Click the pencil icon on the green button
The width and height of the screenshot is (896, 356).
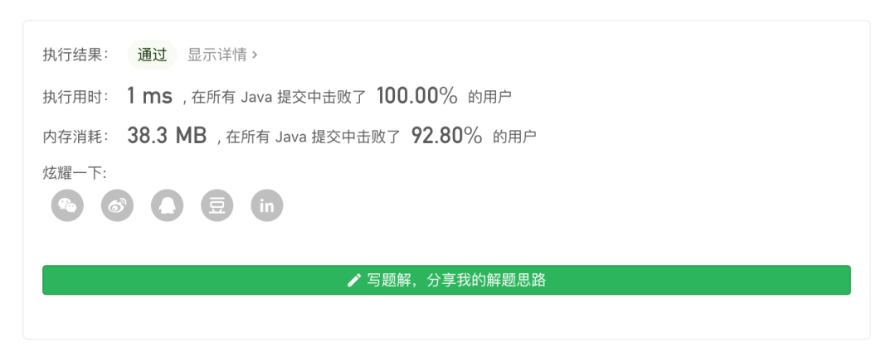pos(354,281)
